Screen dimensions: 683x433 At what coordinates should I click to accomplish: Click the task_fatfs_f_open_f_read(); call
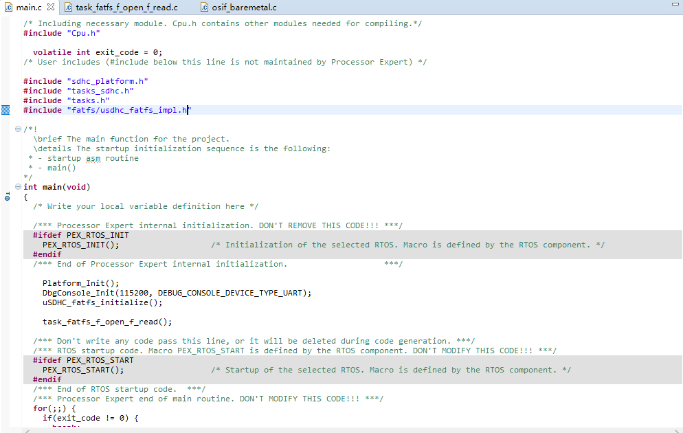click(x=107, y=322)
